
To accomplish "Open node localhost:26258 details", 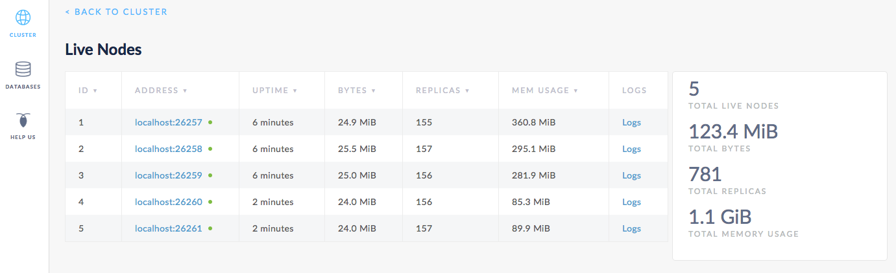I will (168, 149).
